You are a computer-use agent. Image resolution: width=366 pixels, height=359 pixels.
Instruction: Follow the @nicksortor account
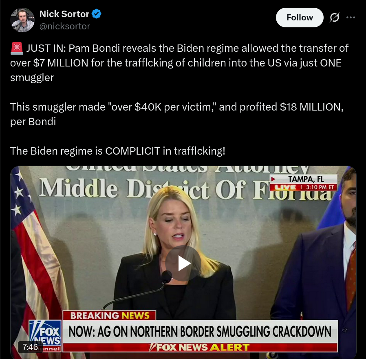(x=300, y=18)
